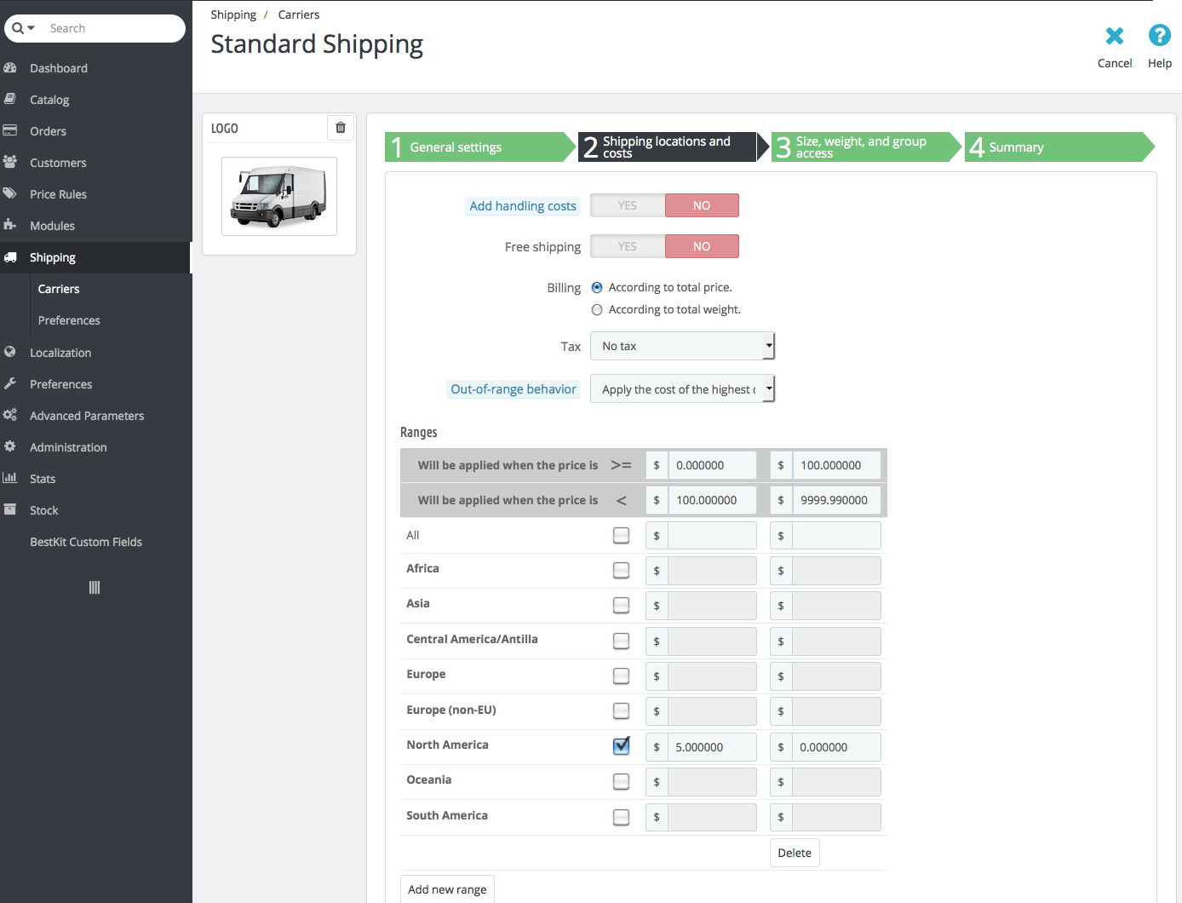The height and width of the screenshot is (903, 1182).
Task: Click the Cancel X icon
Action: coord(1114,36)
